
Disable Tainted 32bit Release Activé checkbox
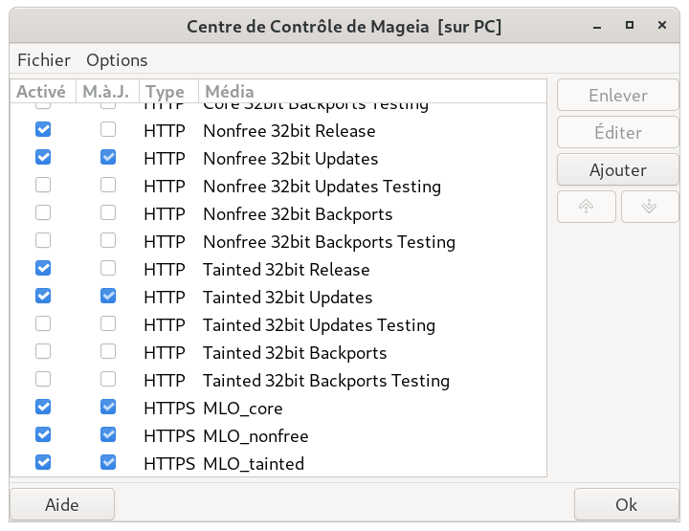(43, 268)
